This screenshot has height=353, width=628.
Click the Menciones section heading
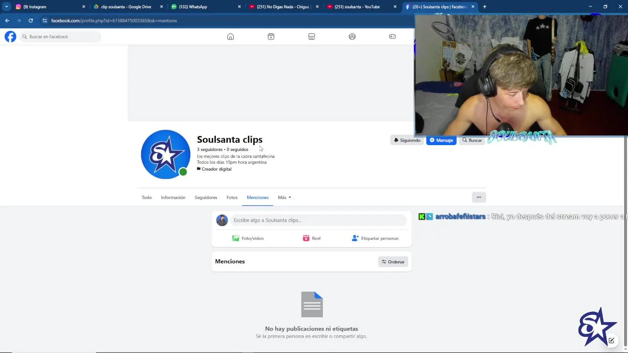tap(230, 261)
